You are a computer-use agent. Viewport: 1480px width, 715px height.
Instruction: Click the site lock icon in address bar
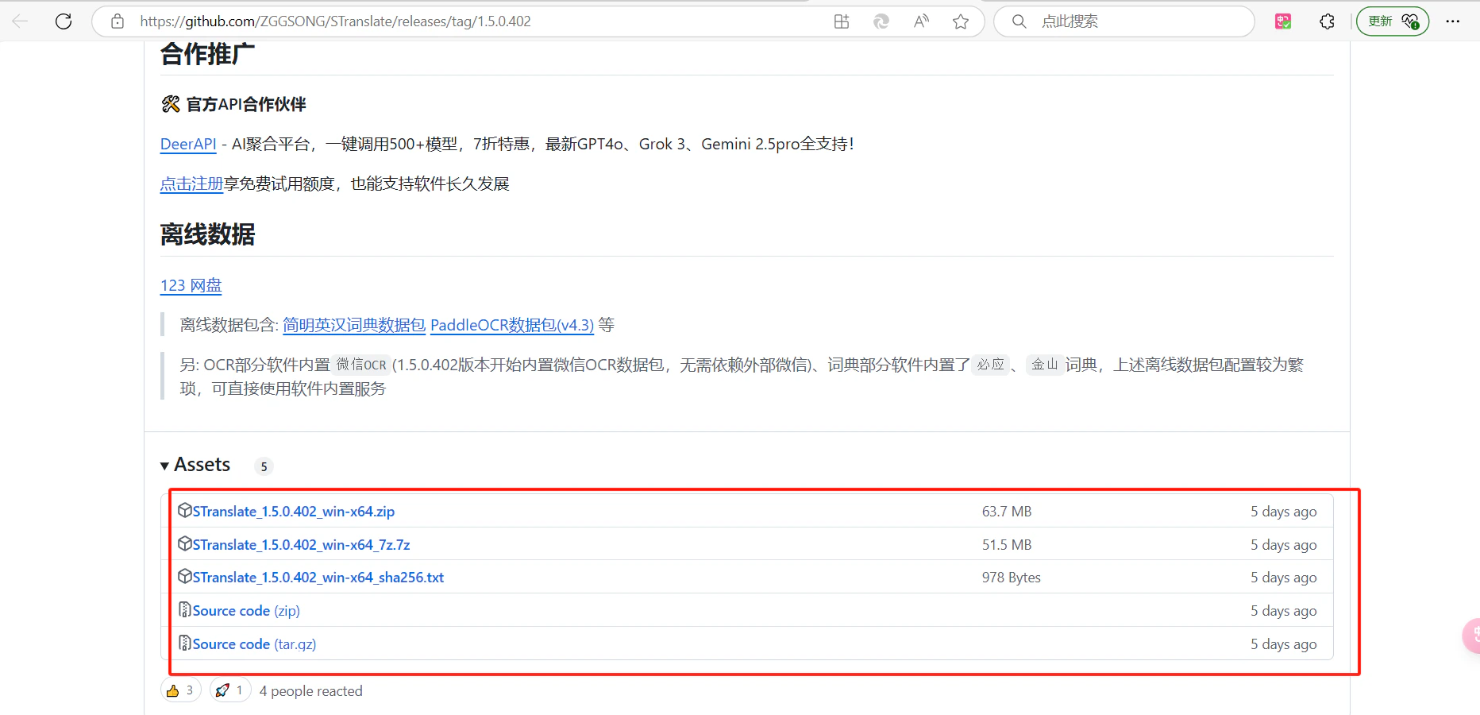[x=118, y=21]
